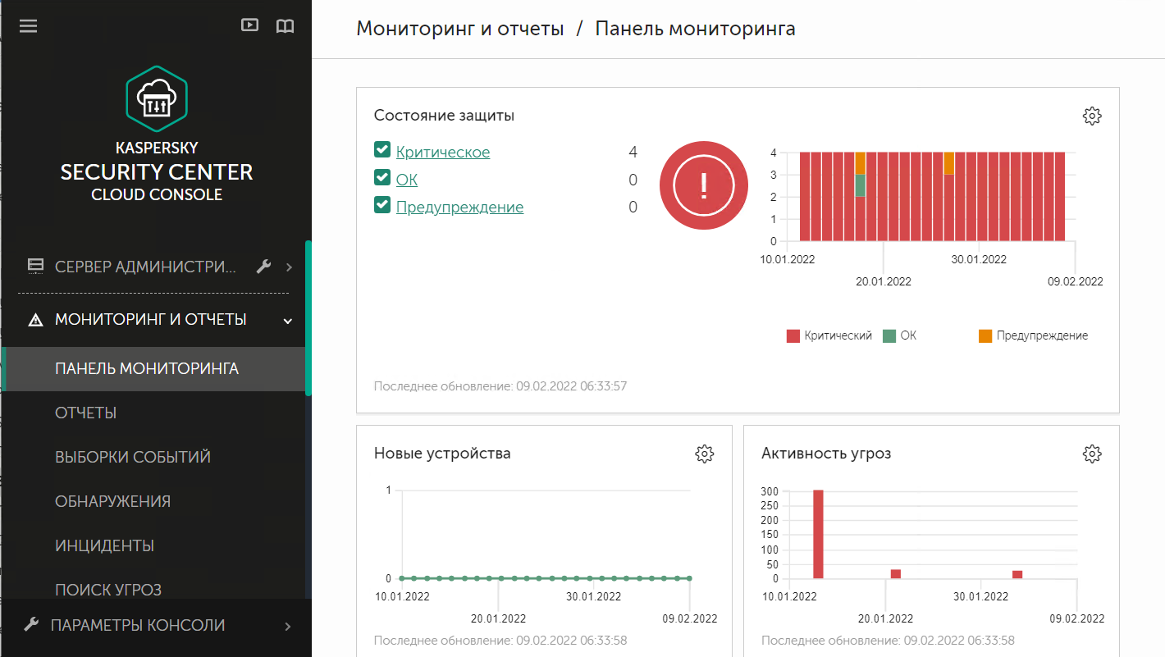Disable the Предупреждение checkbox
1165x657 pixels.
pos(381,206)
